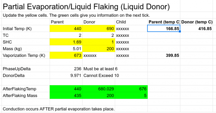Select the Child AfterFlaking Mass cell showing 5
This screenshot has width=216, height=113.
coord(131,96)
